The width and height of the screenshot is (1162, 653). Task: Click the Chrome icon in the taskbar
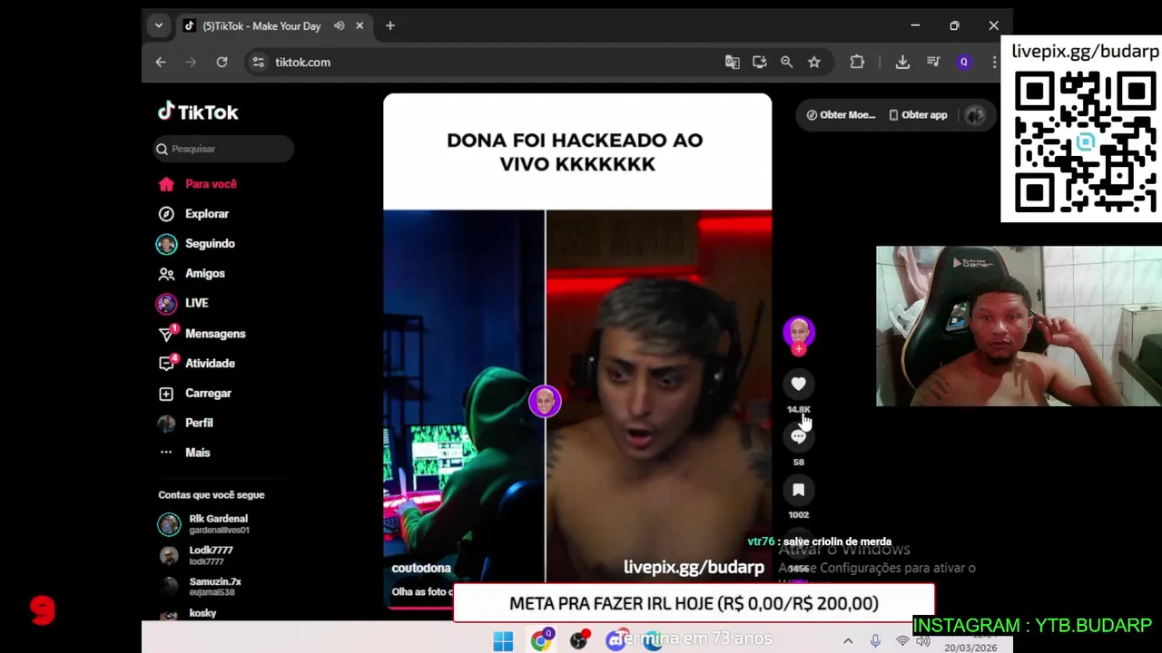pos(542,640)
